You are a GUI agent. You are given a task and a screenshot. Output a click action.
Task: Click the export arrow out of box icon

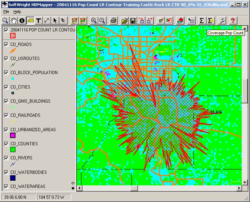pos(149,21)
